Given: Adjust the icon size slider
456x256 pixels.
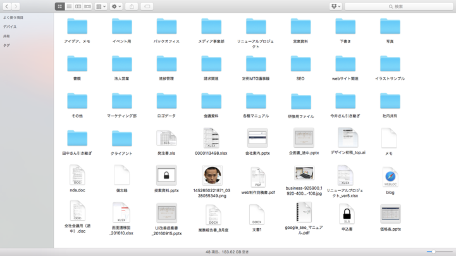Looking at the screenshot, I should pyautogui.click(x=434, y=252).
